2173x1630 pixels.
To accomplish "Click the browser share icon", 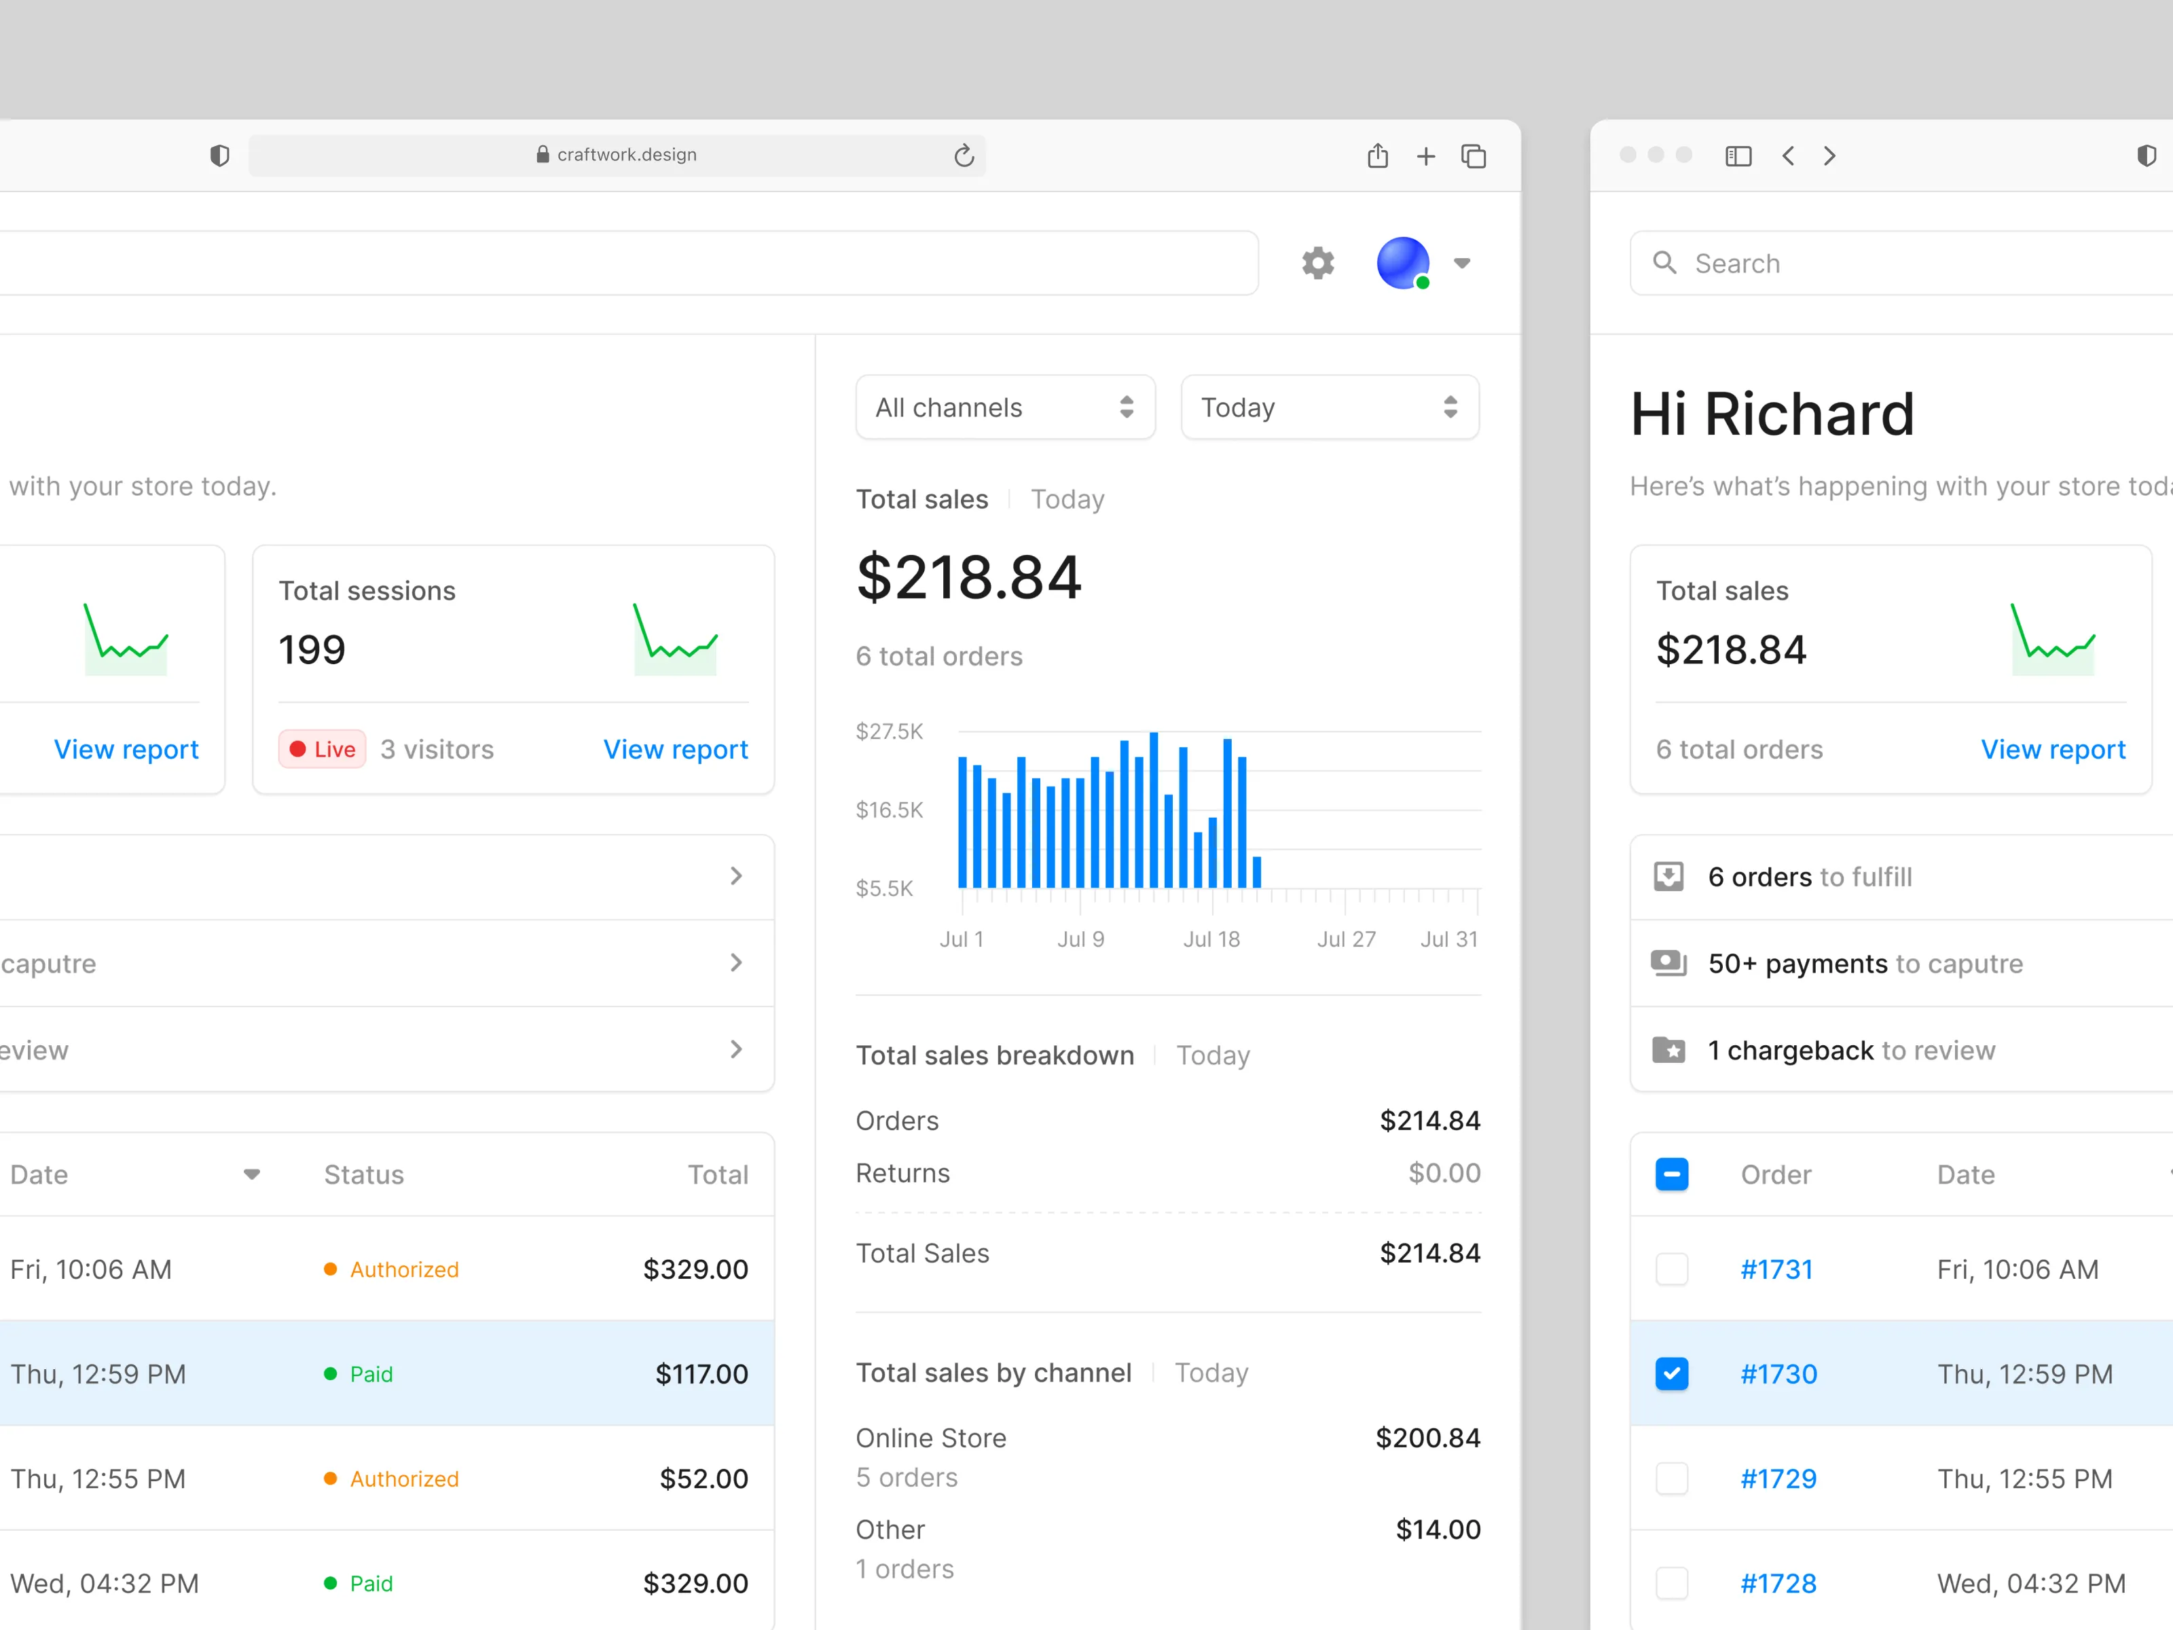I will click(1377, 156).
